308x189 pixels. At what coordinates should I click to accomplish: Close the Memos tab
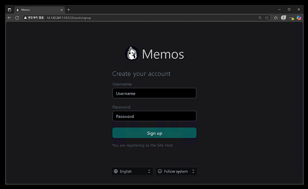tap(62, 10)
